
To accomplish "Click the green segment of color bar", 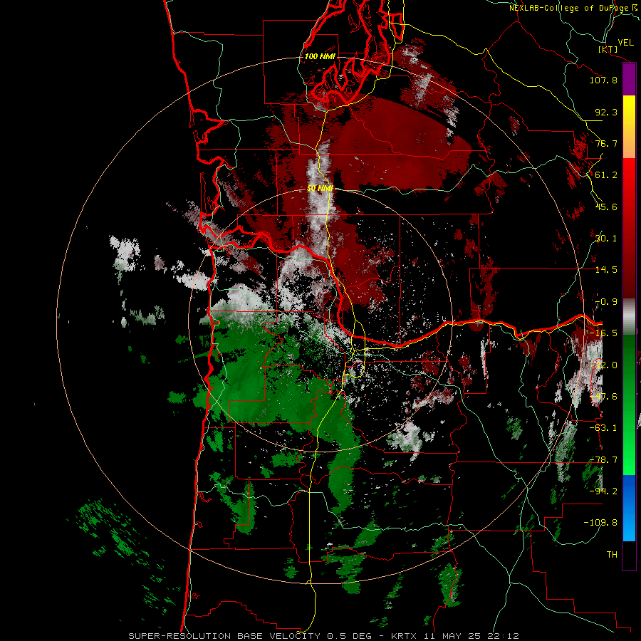I will tap(629, 405).
